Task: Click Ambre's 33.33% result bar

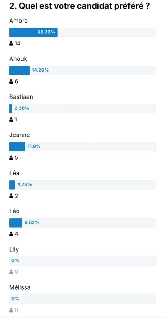Action: click(33, 32)
